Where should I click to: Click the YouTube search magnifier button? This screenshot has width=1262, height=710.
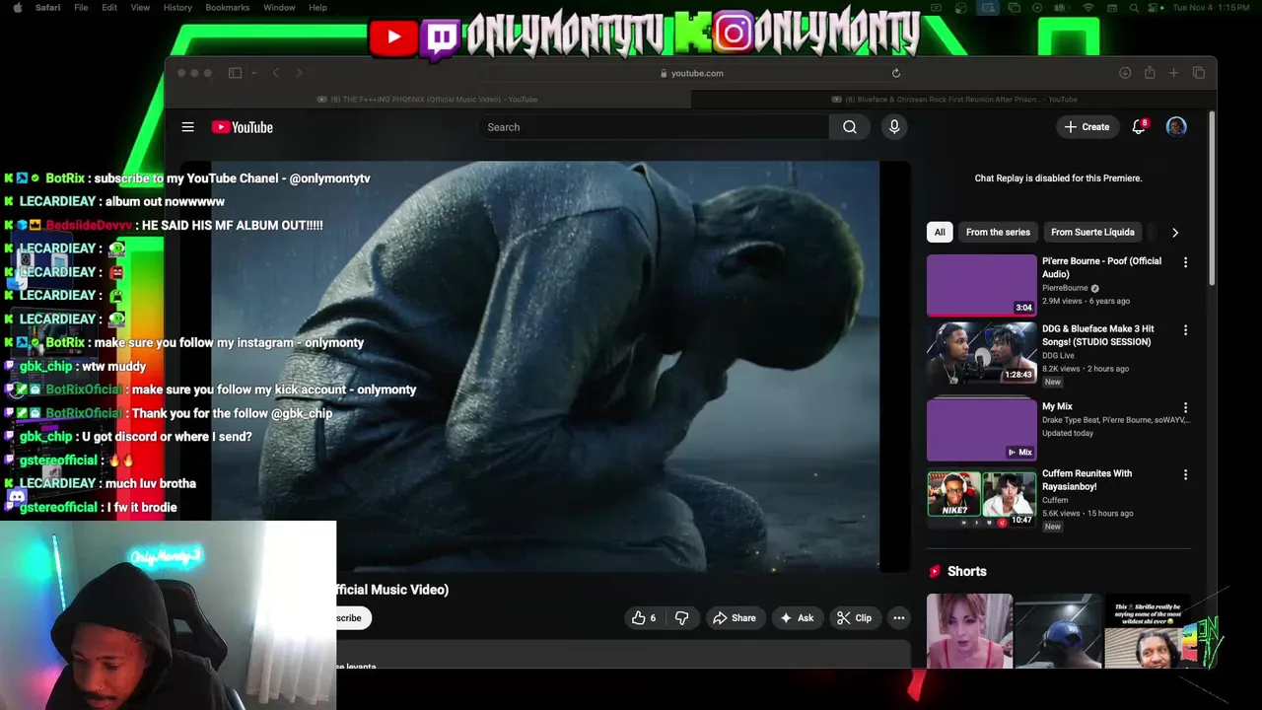[850, 126]
